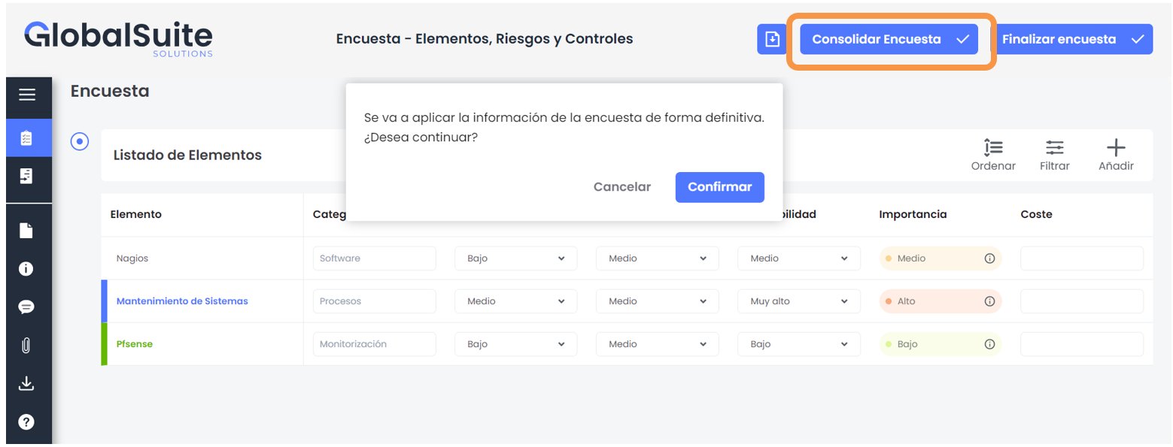Select the survey checklist sidebar icon
Viewport: 1173px width, 447px height.
point(27,138)
